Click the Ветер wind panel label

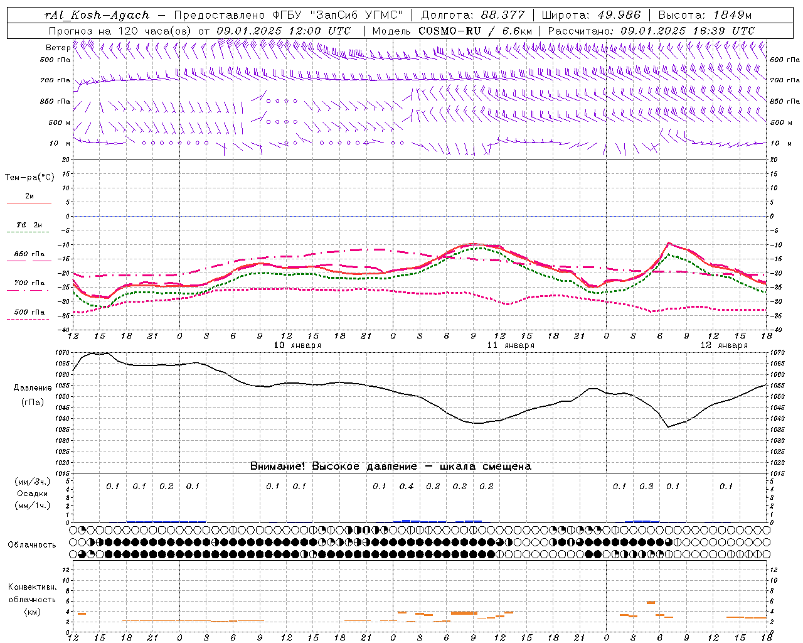click(x=58, y=48)
